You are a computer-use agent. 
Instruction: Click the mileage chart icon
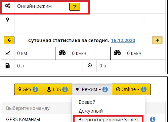coord(7,53)
